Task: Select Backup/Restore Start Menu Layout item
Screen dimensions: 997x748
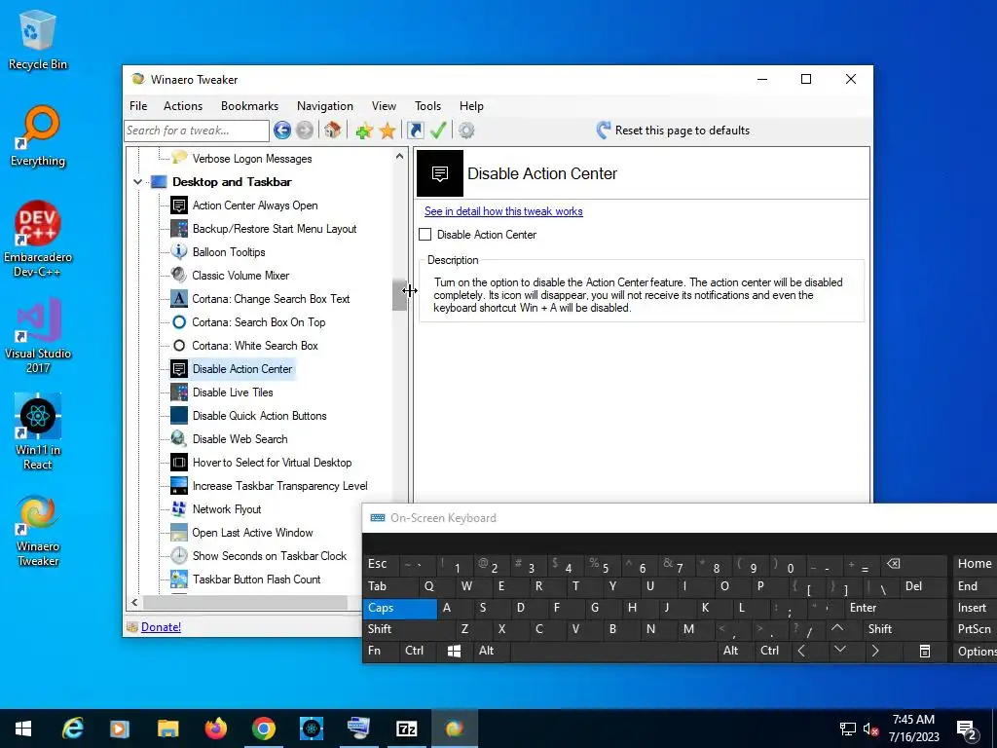Action: tap(274, 229)
